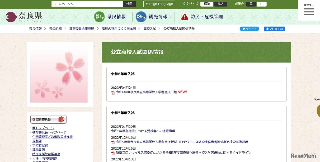Click the Foreign Language button
Viewport: 320px width, 162px height.
tap(159, 4)
